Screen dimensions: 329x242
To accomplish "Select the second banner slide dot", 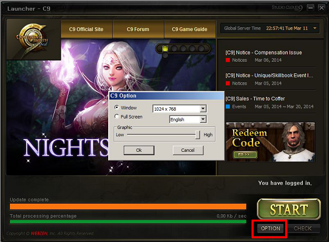I will click(174, 49).
